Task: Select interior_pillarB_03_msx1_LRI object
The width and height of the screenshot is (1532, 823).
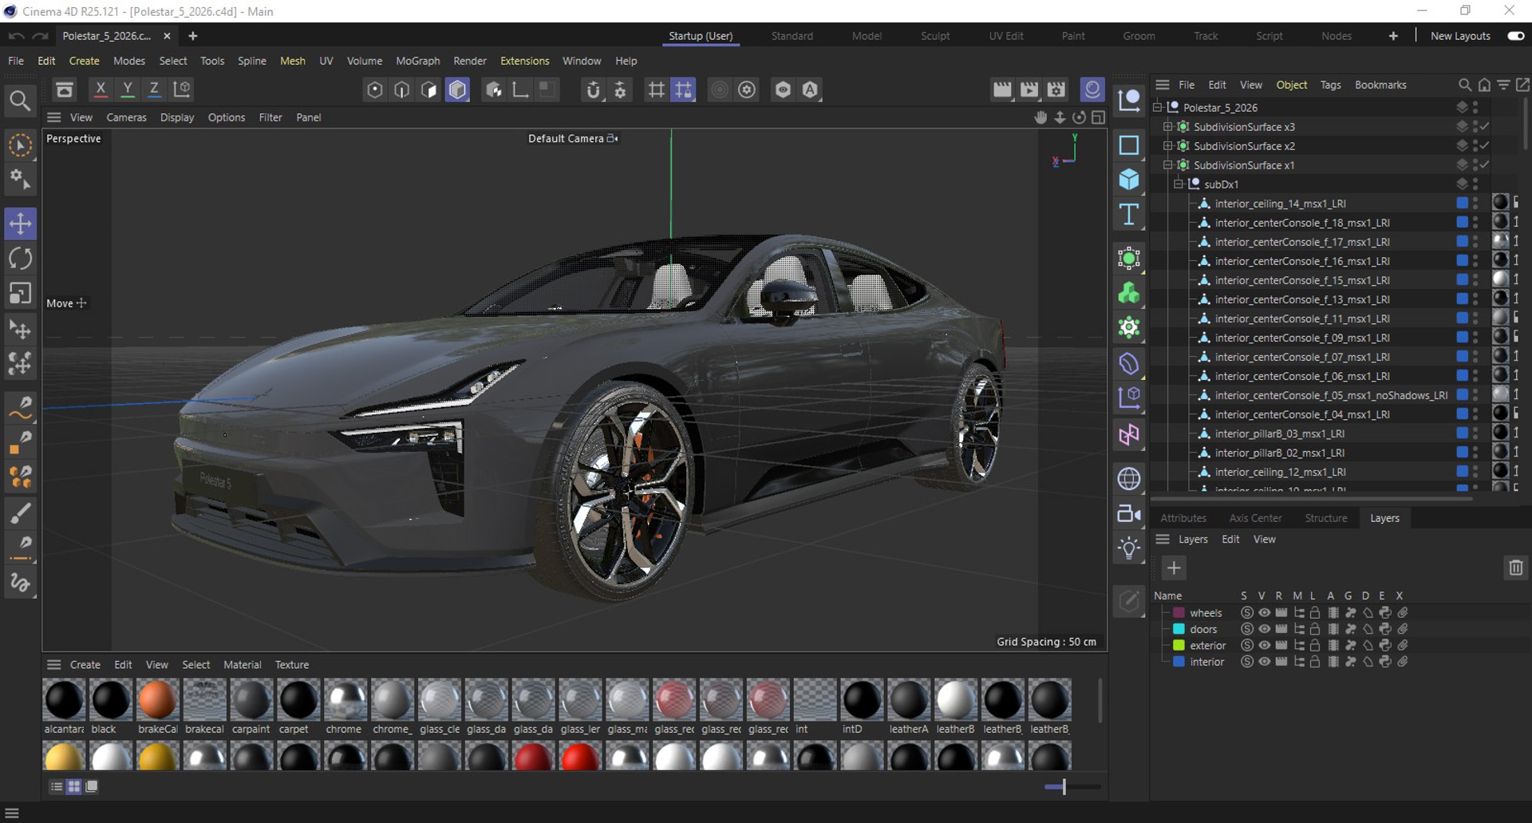Action: [1279, 433]
